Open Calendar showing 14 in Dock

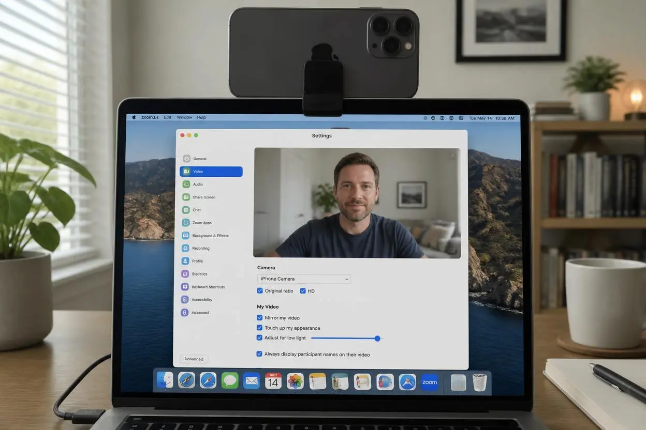pos(273,381)
